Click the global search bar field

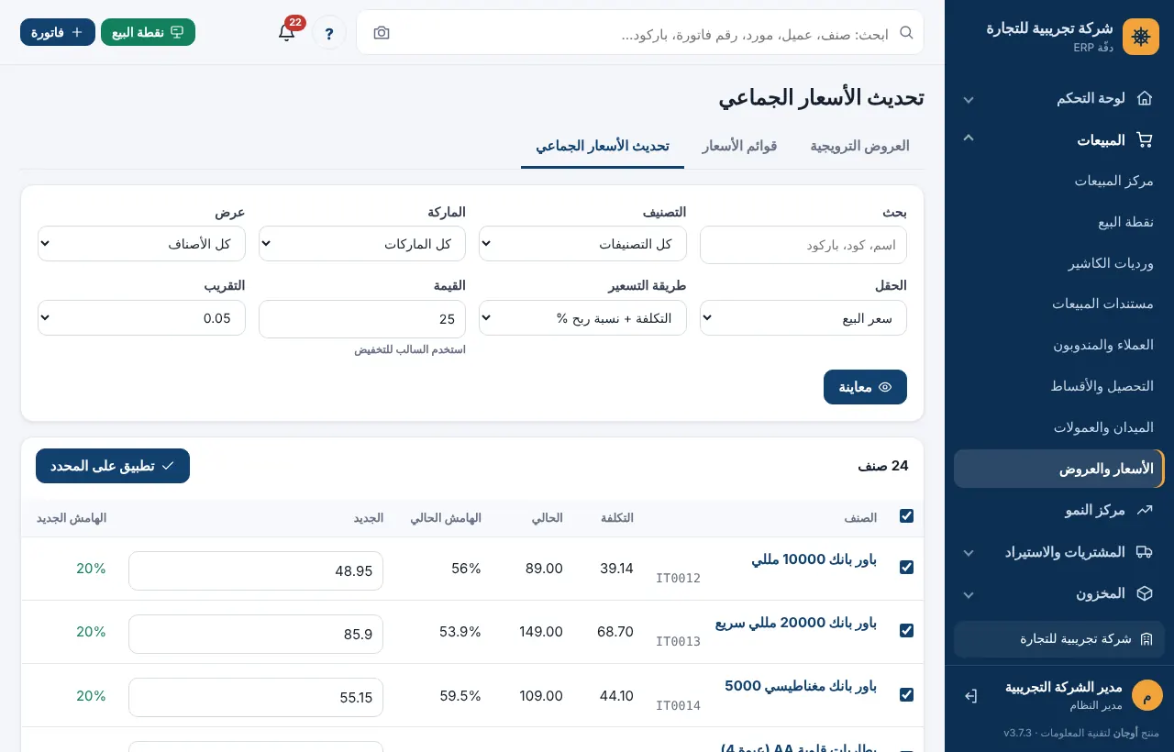639,33
